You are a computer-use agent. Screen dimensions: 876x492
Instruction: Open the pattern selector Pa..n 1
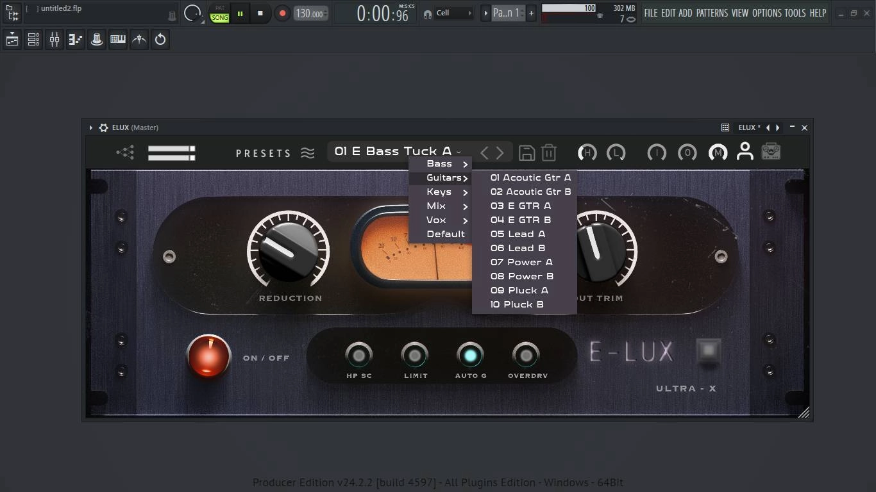(x=509, y=13)
